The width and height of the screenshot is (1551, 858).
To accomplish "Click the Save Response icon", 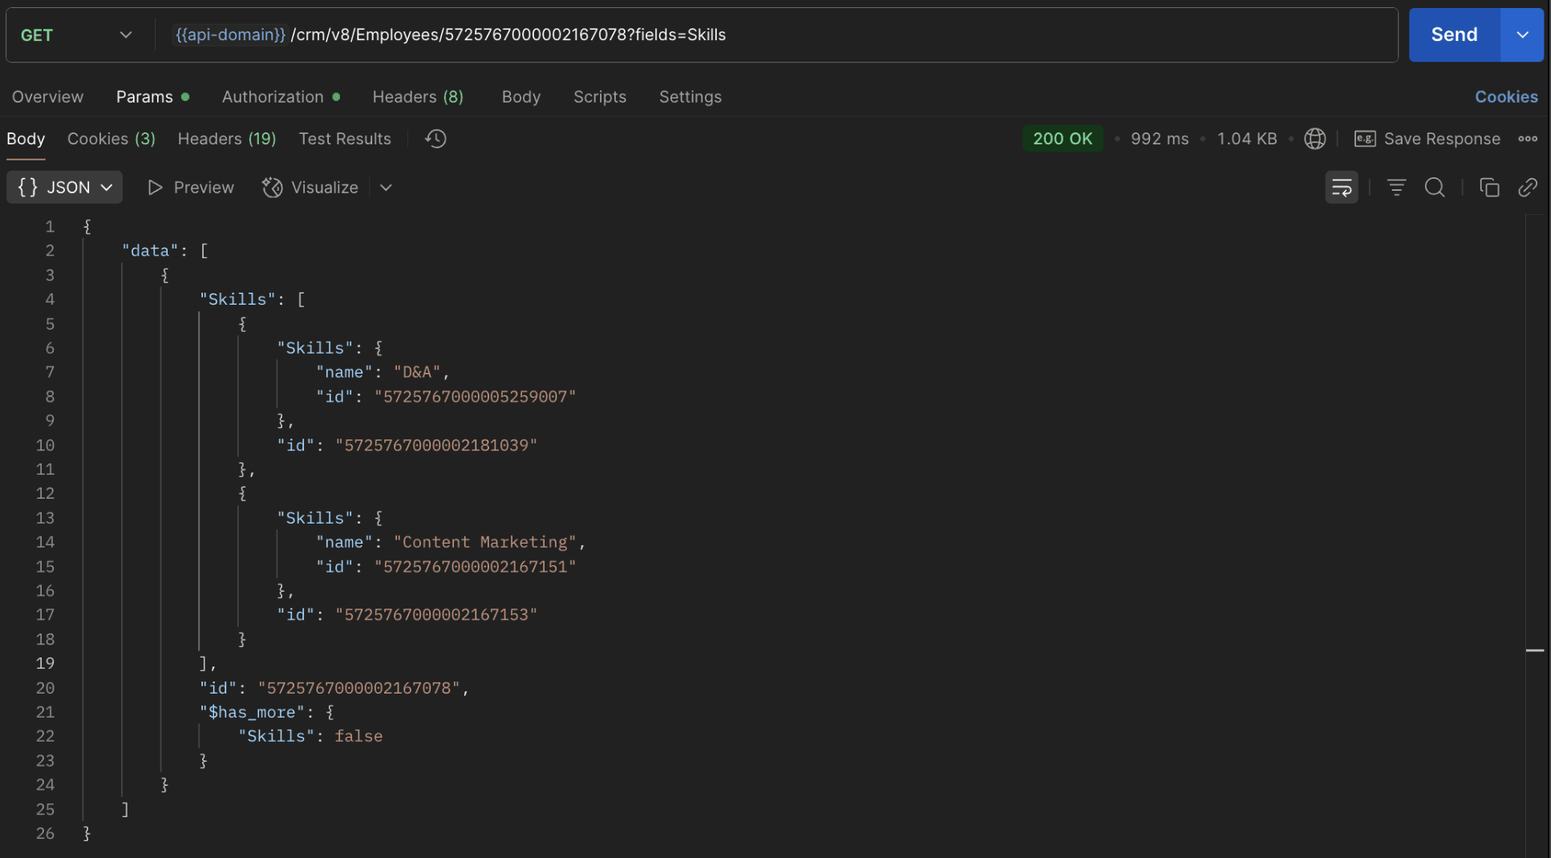I will 1364,139.
